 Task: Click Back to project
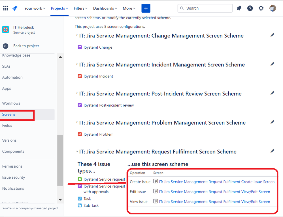26,46
